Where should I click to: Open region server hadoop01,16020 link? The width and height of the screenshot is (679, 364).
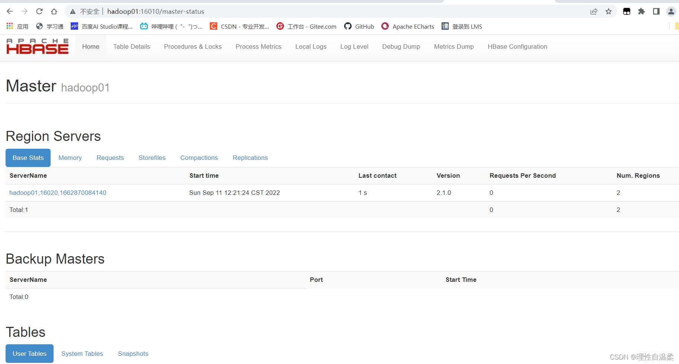(58, 193)
